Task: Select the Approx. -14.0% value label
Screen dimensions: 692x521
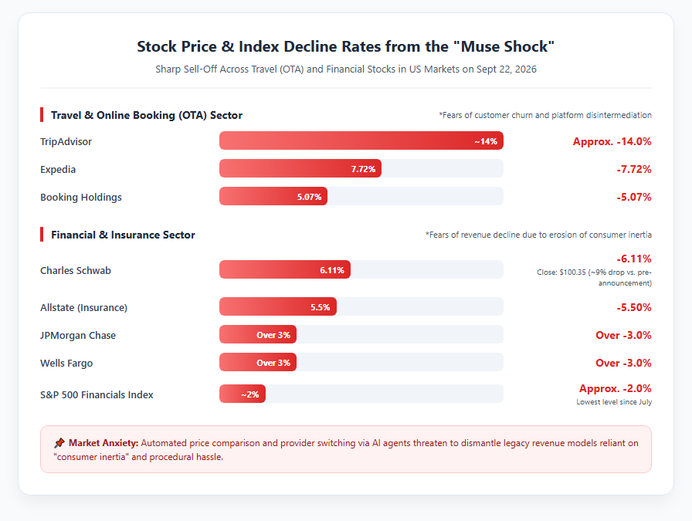Action: (612, 141)
